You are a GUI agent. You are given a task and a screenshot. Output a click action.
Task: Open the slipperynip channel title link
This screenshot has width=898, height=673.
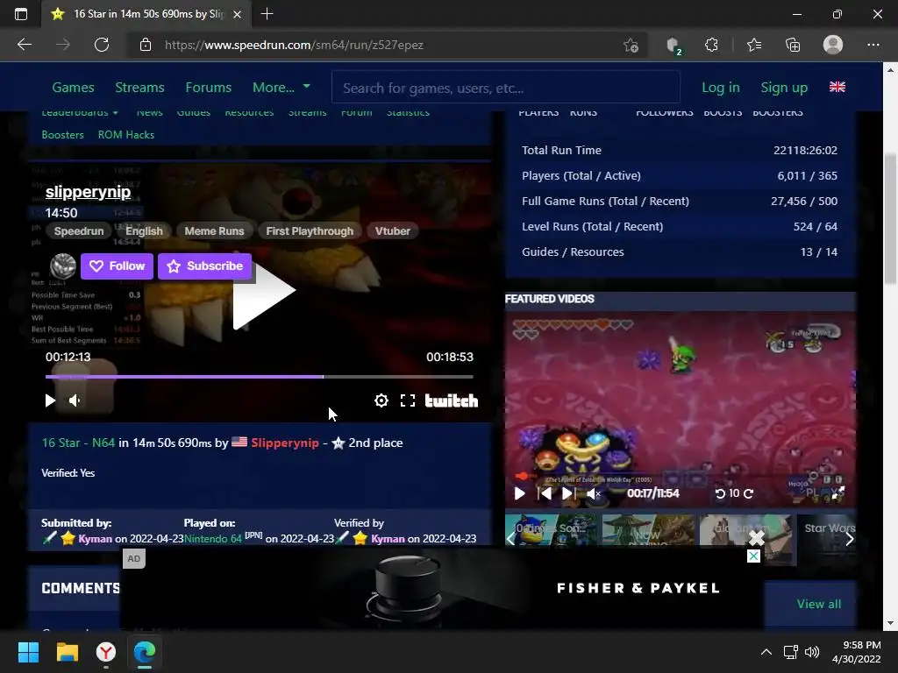[89, 192]
